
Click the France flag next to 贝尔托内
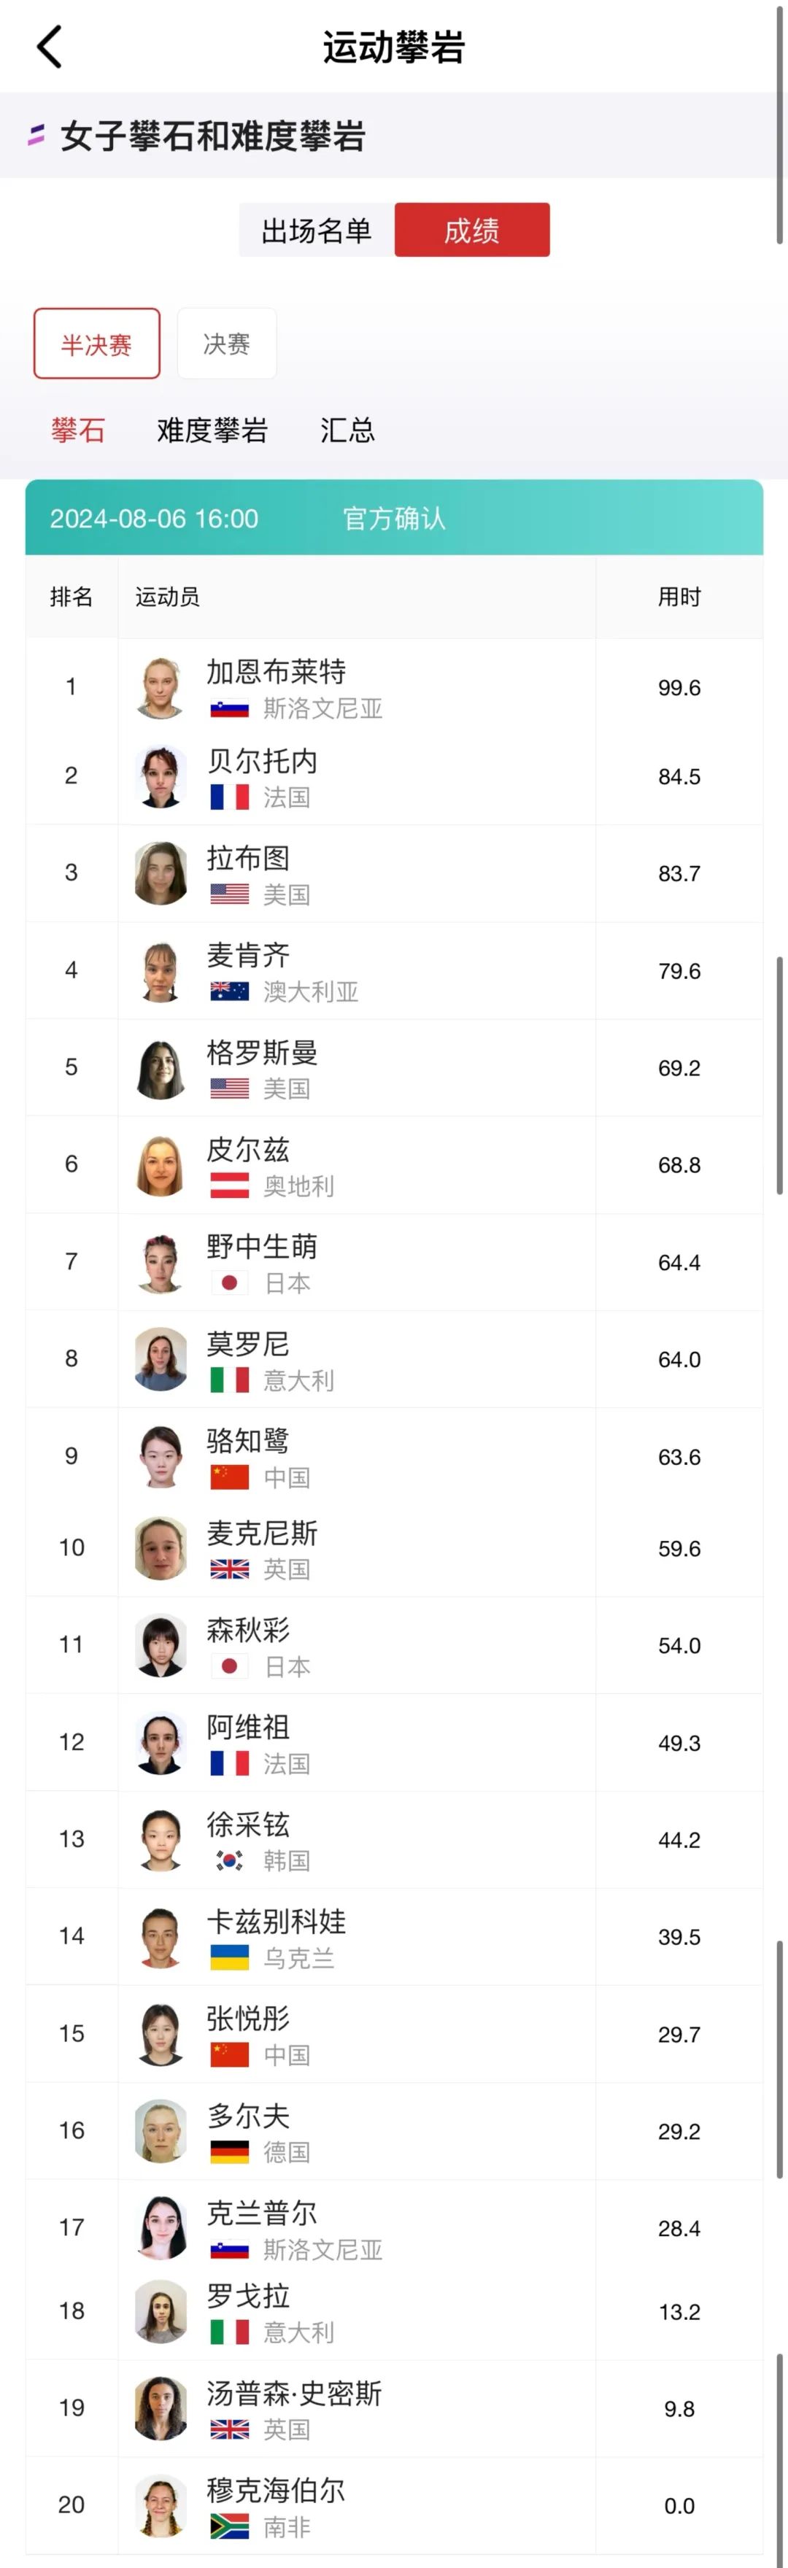click(229, 797)
